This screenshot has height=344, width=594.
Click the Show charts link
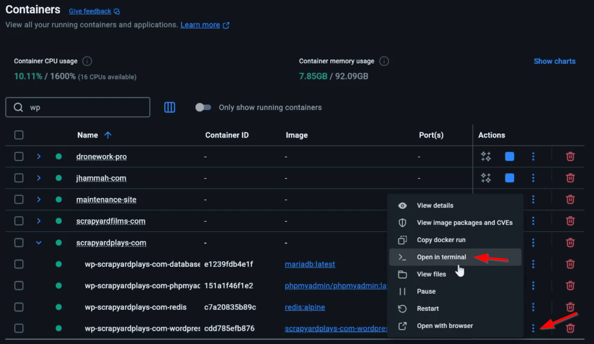[x=554, y=61]
